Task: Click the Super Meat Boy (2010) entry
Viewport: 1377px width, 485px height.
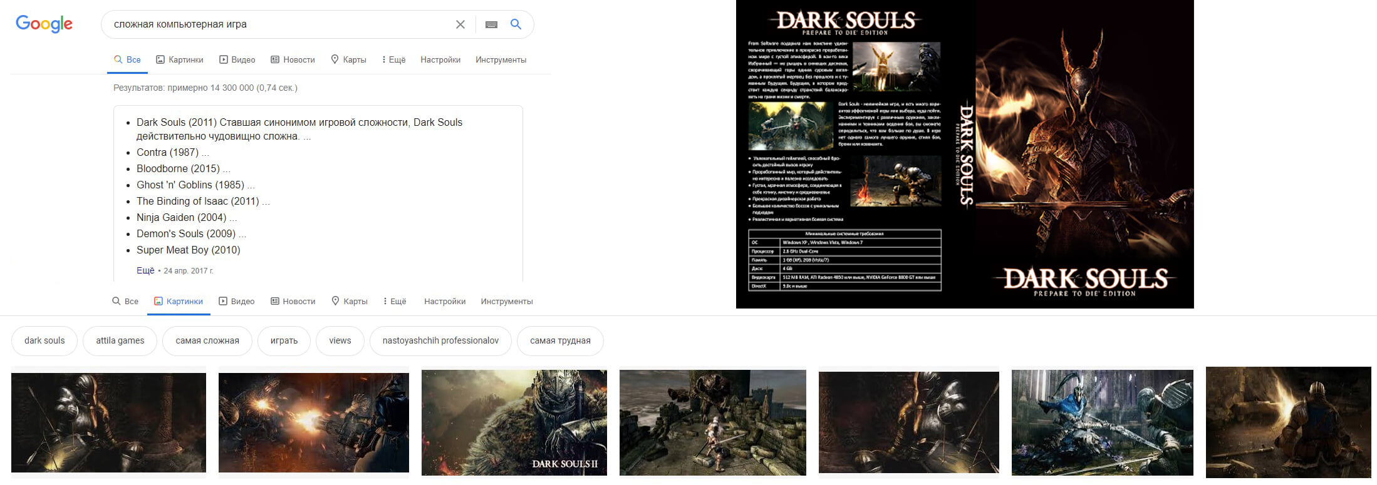Action: [x=189, y=250]
